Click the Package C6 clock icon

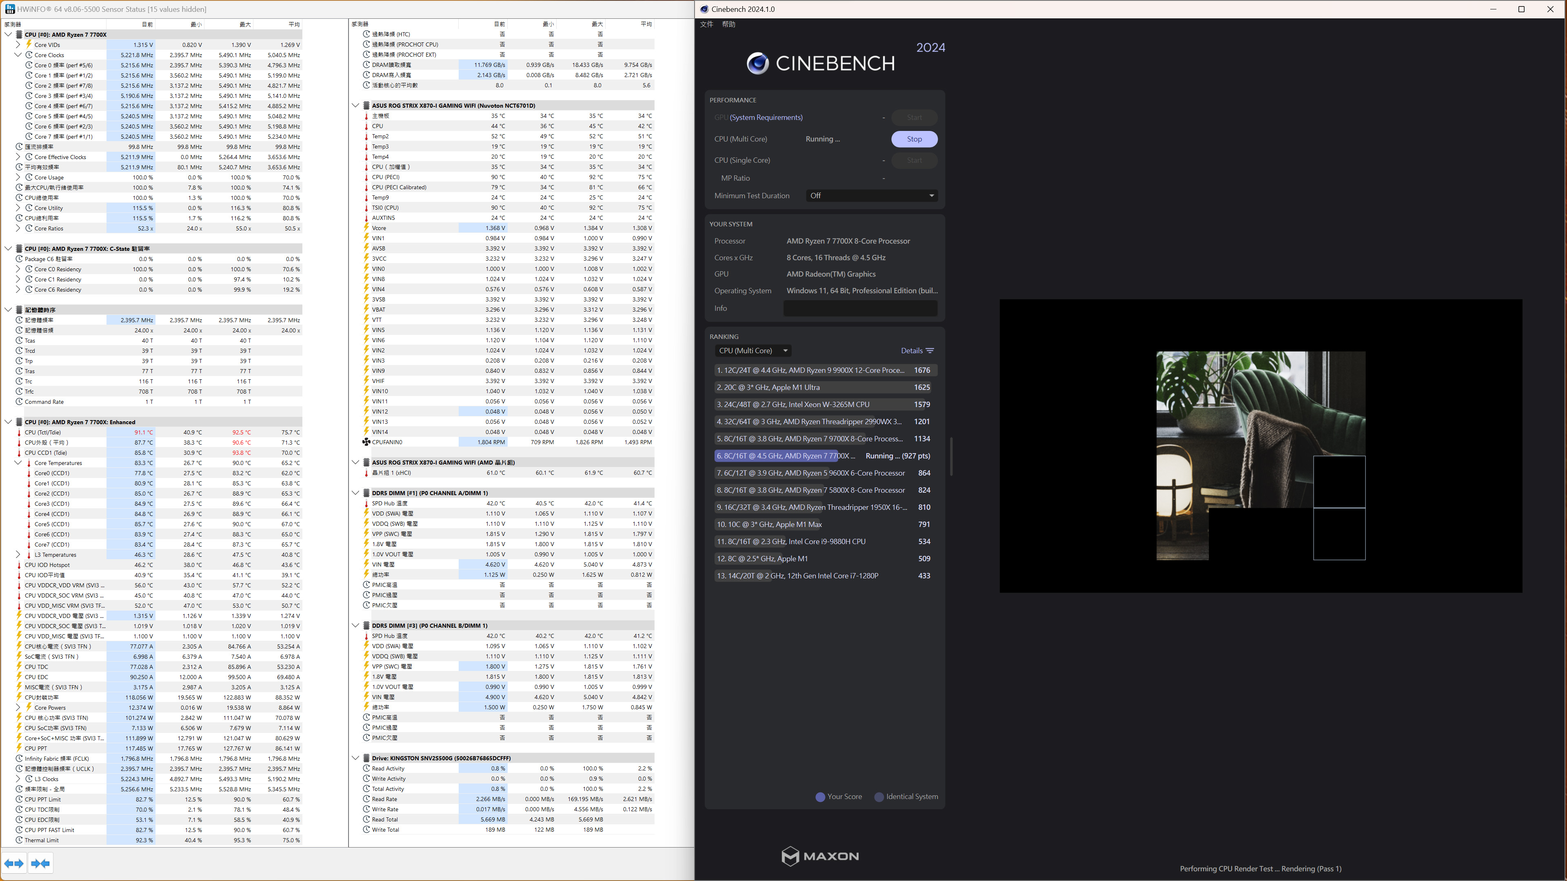pyautogui.click(x=19, y=259)
